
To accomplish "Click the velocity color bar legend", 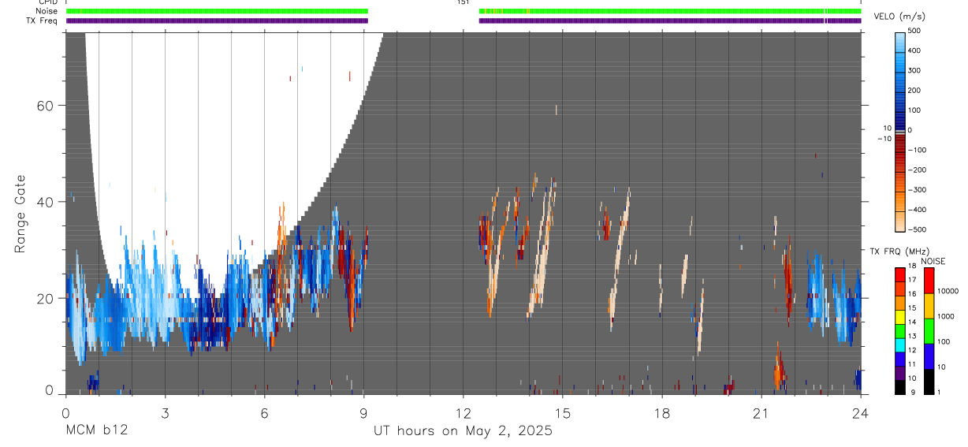I will 900,130.
